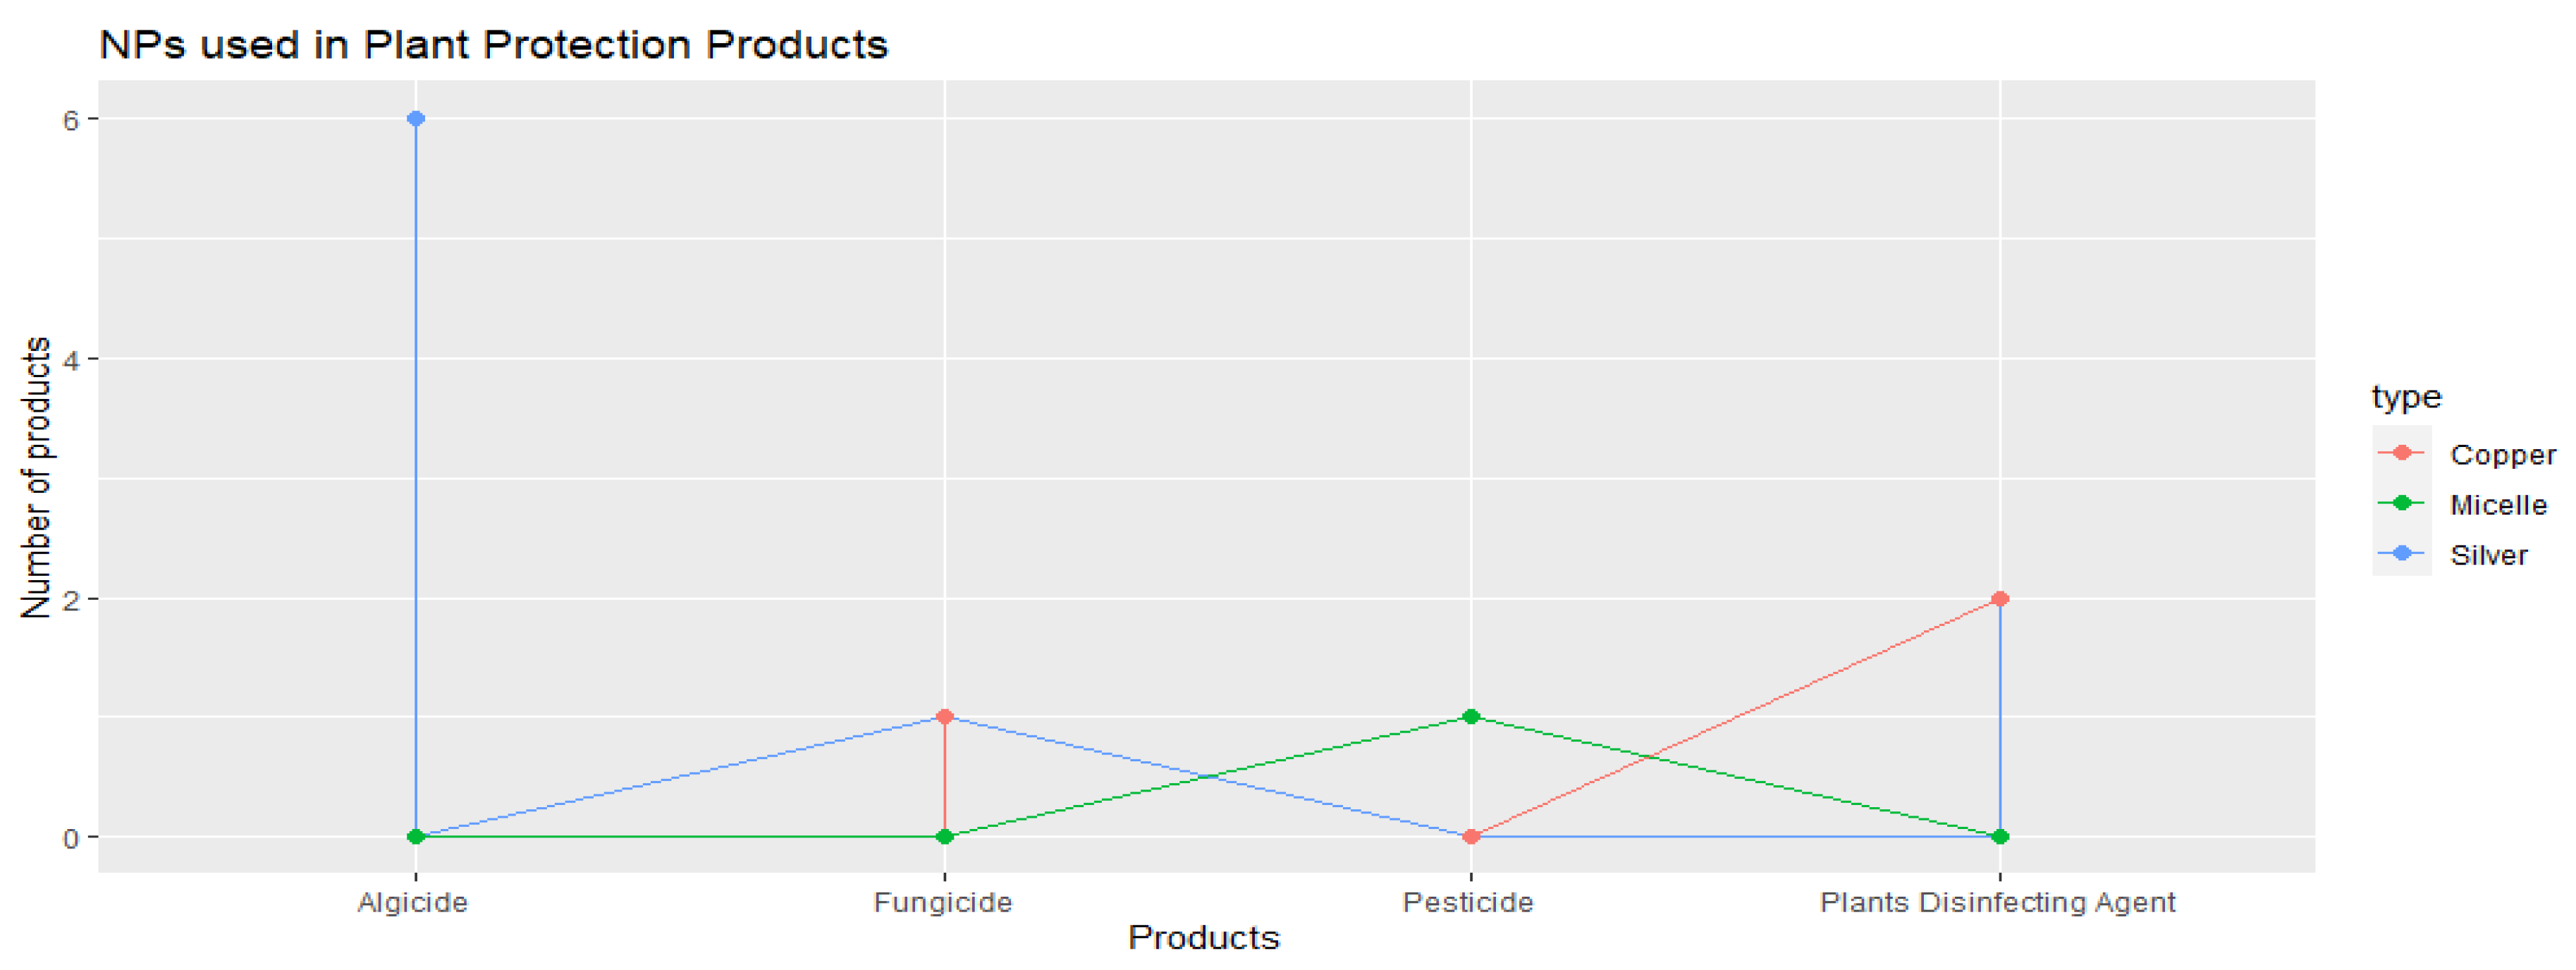Click the legend title 'type'
The height and width of the screenshot is (970, 2576).
click(x=2406, y=397)
